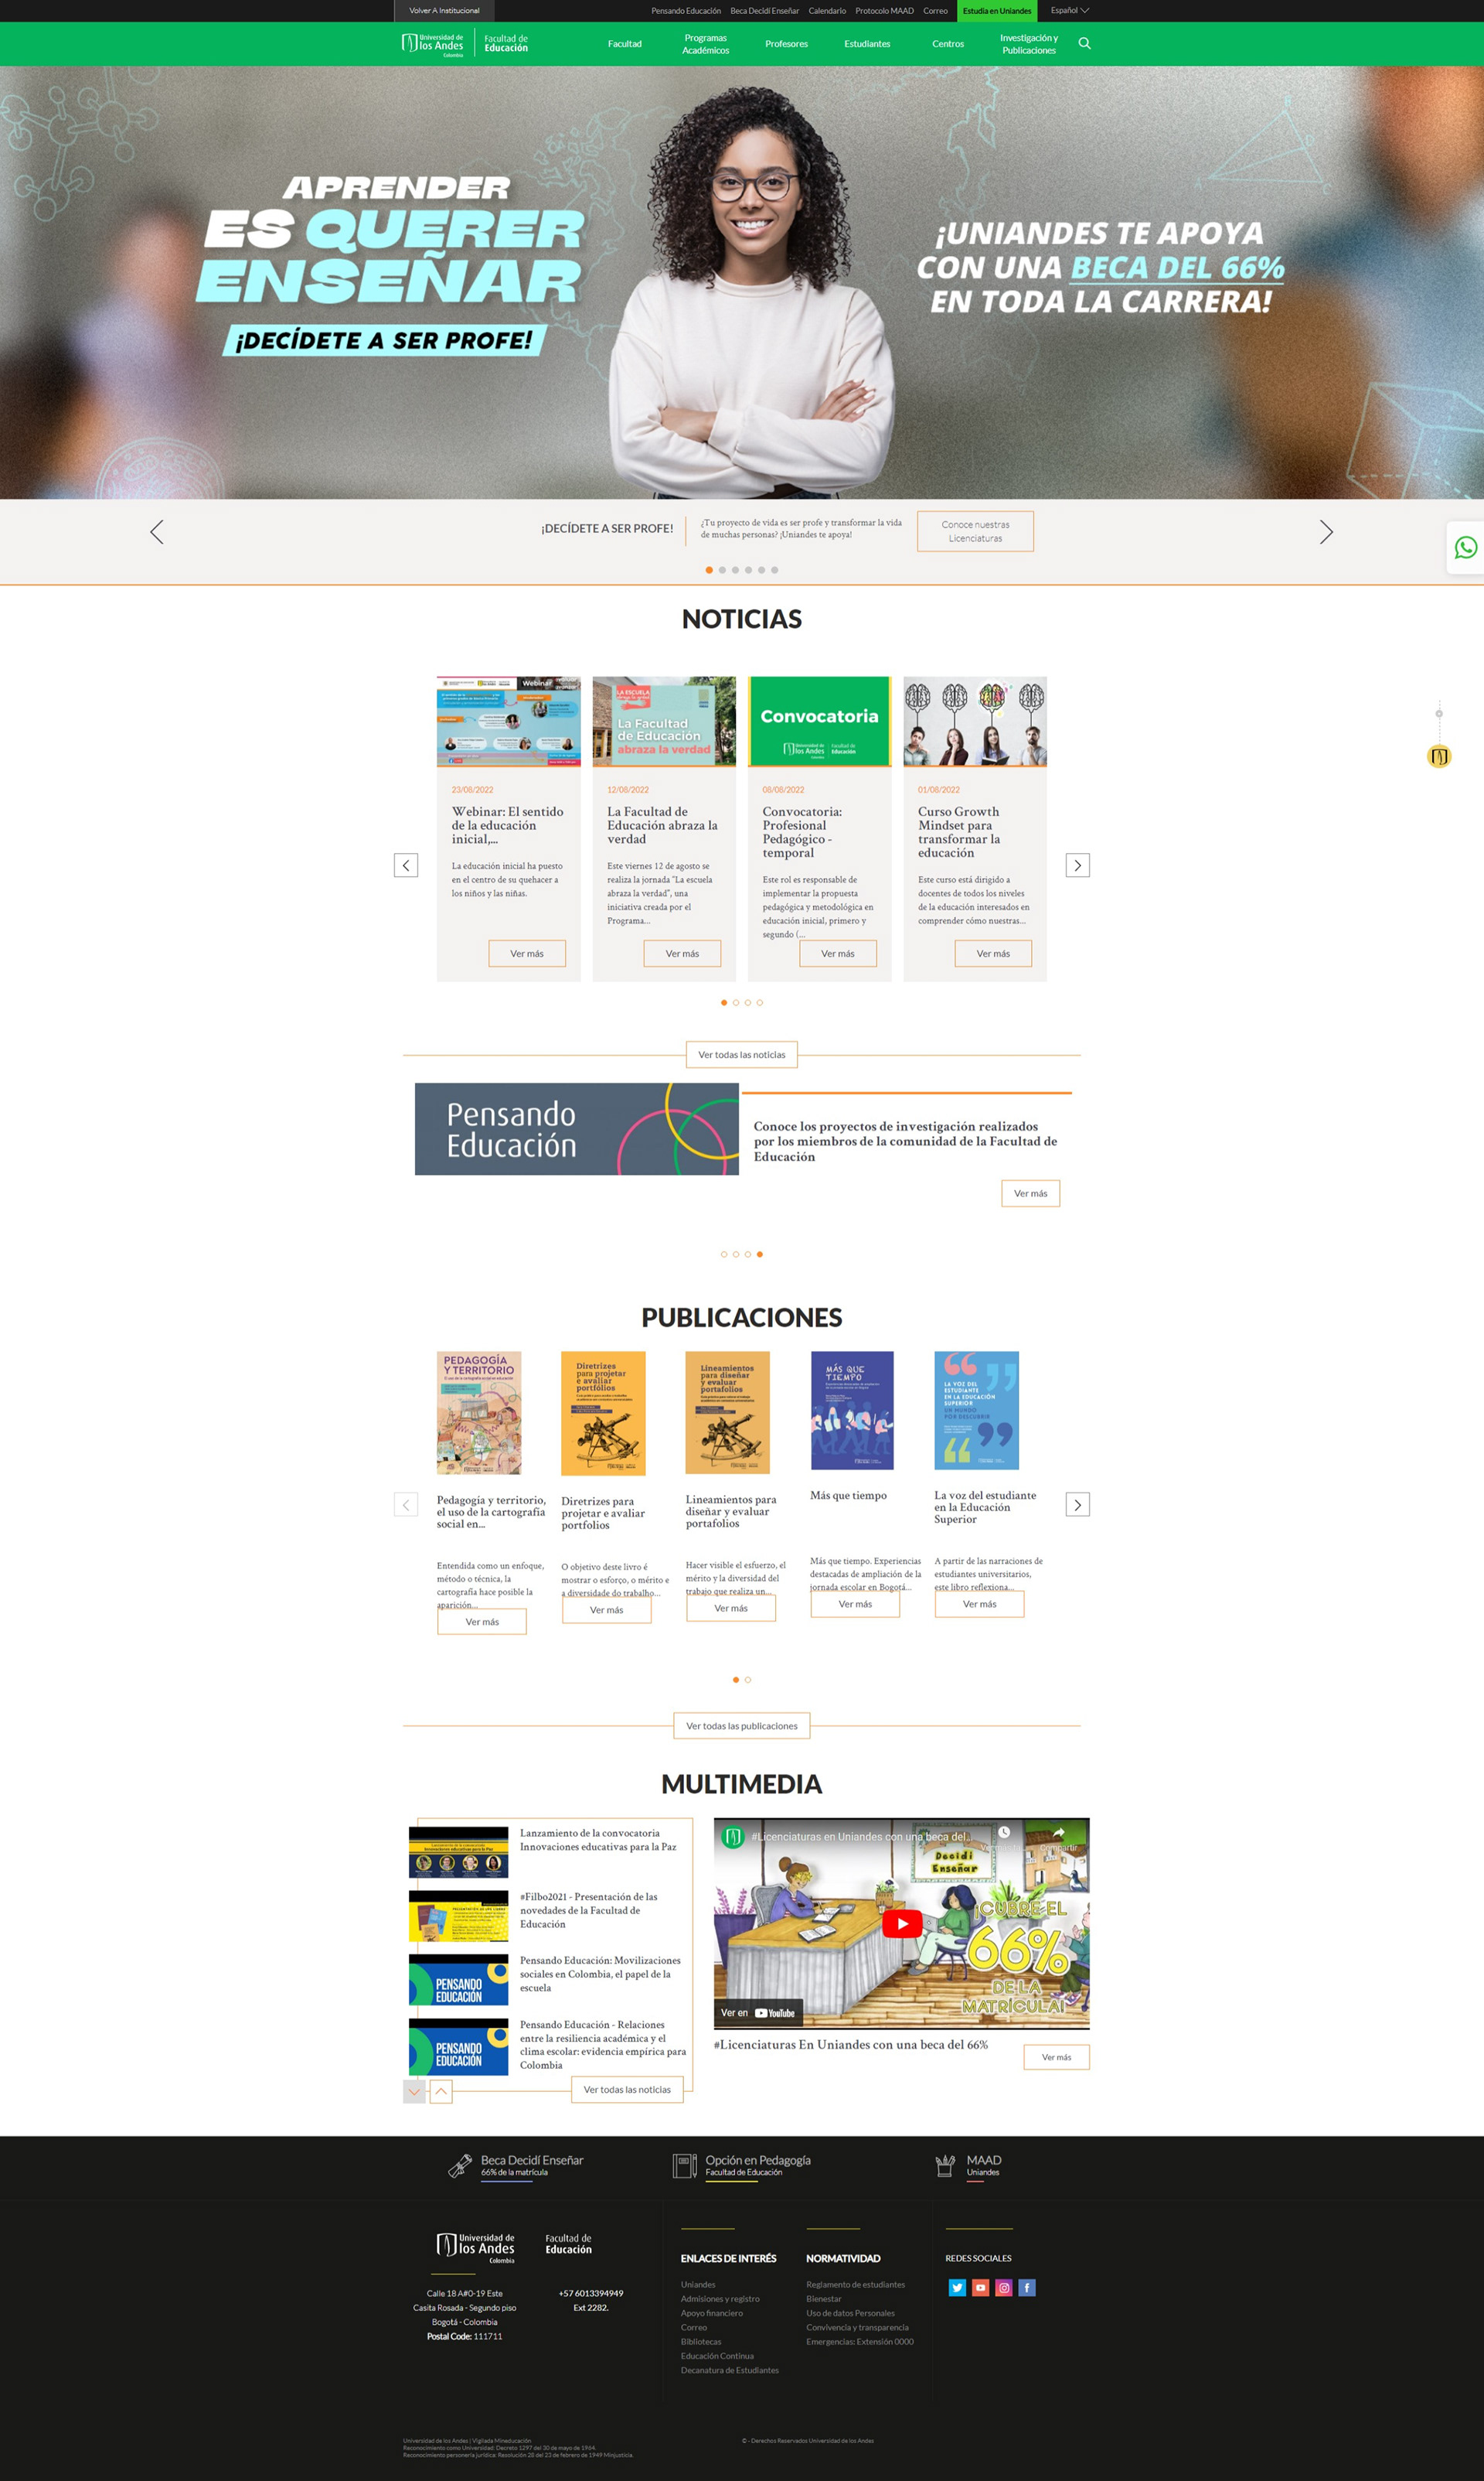Select third dot of Noticias carousel
Image resolution: width=1484 pixels, height=2481 pixels.
tap(748, 1002)
